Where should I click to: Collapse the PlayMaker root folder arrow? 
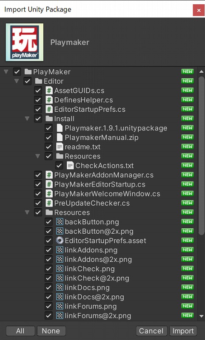[6, 71]
